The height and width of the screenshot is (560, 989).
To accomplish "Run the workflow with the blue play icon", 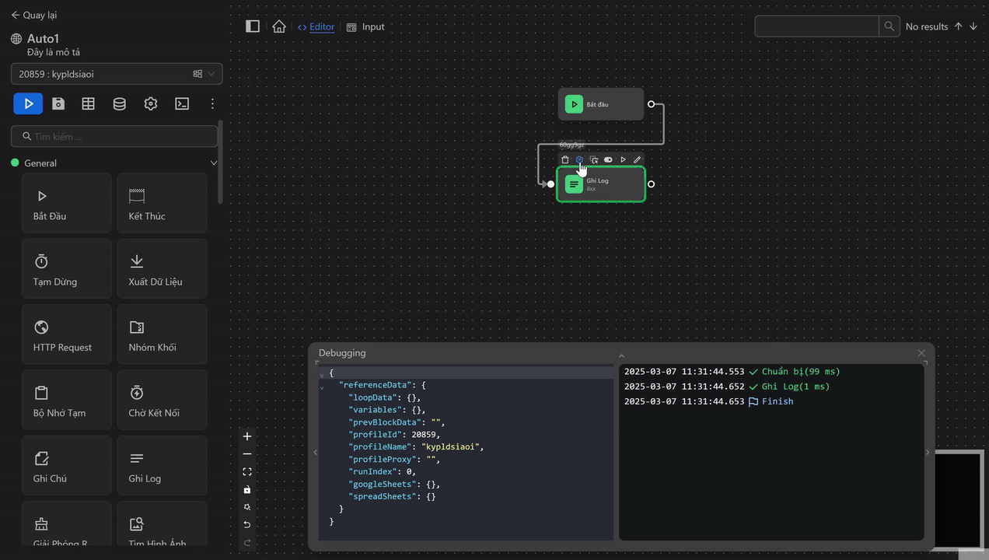I will pos(28,103).
